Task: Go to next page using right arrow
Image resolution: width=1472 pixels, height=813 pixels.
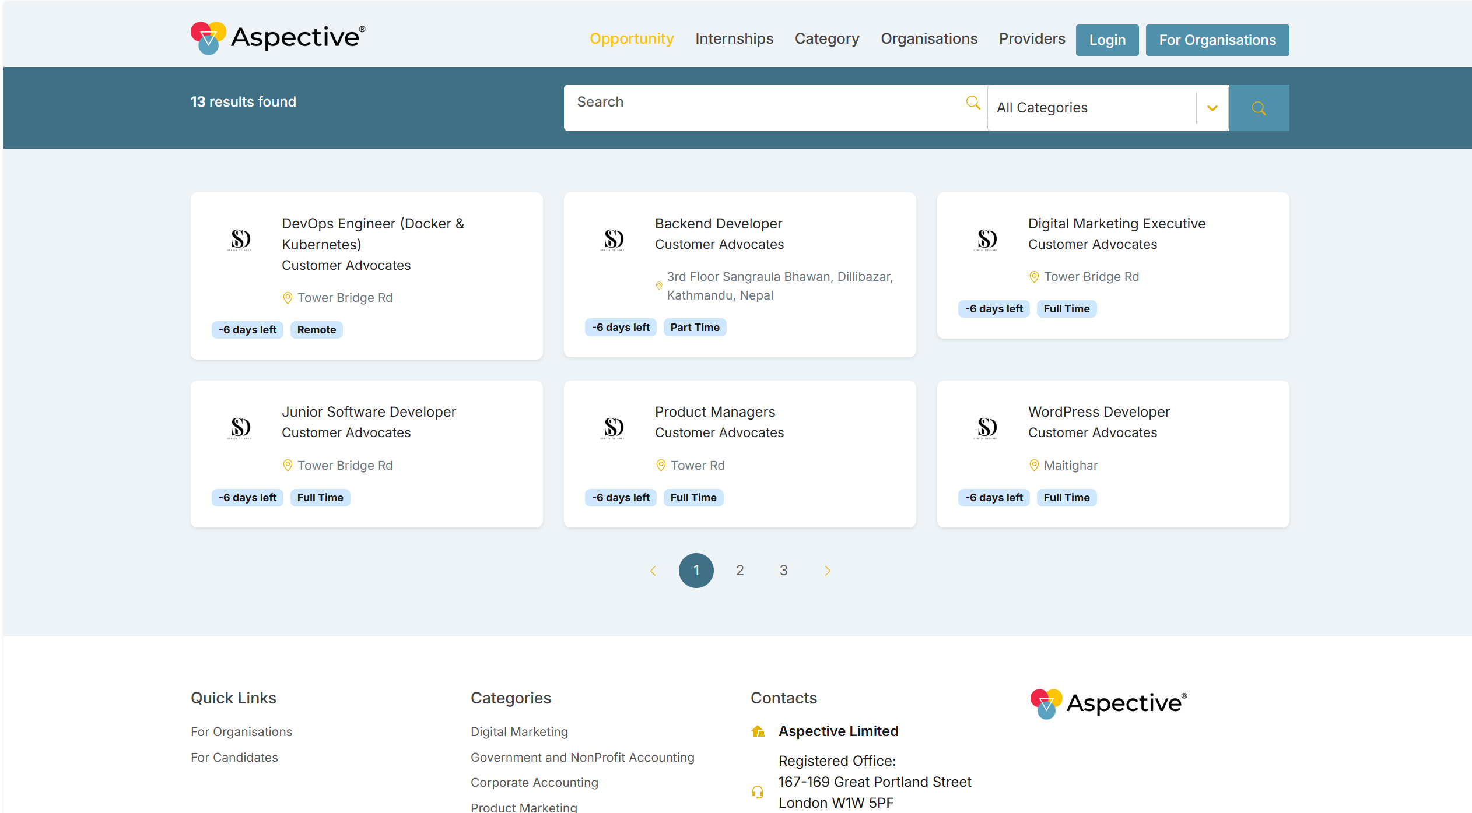Action: coord(827,571)
